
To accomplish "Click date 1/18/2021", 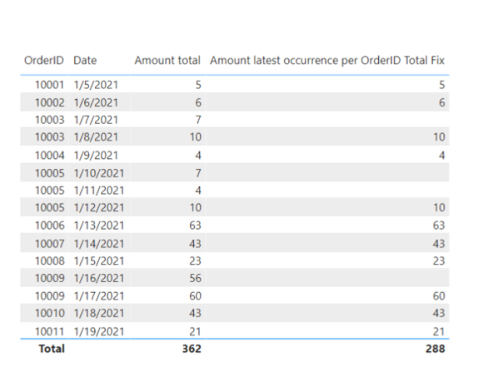I will pos(99,313).
